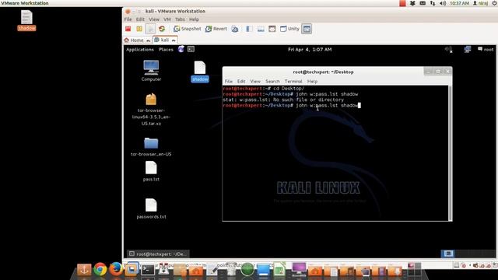The image size is (498, 280).
Task: Open terminal Edit menu
Action: pyautogui.click(x=241, y=81)
